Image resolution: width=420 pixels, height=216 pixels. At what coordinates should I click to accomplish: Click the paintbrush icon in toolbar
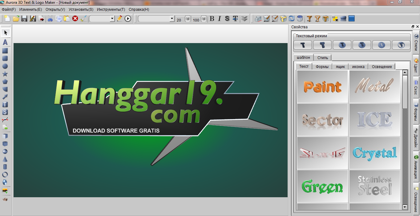point(83,19)
